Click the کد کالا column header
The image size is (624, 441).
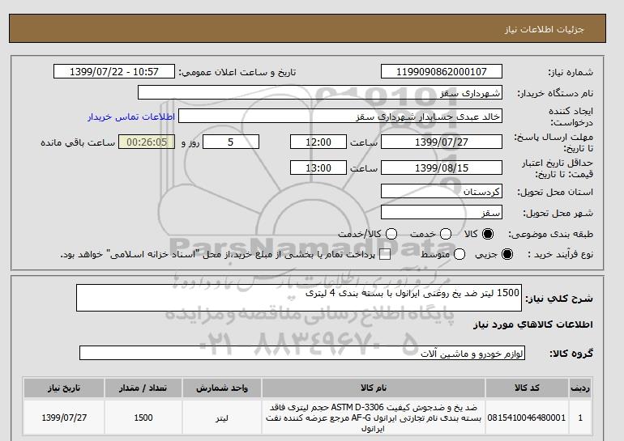527,388
